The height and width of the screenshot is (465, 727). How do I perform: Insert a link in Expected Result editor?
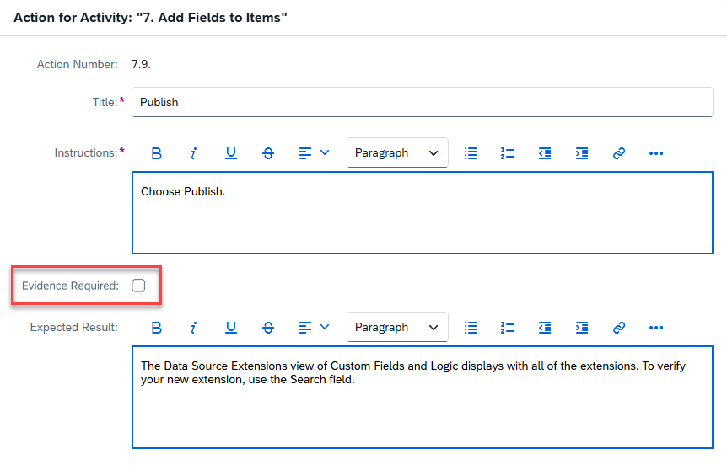tap(619, 328)
